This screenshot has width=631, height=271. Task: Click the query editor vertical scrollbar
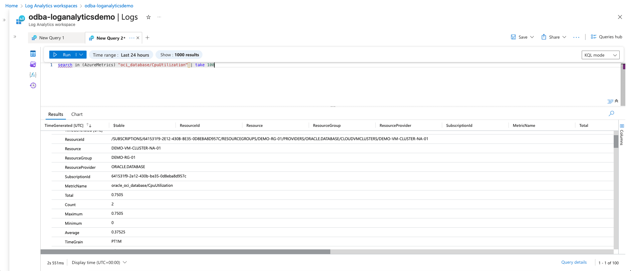(x=623, y=85)
